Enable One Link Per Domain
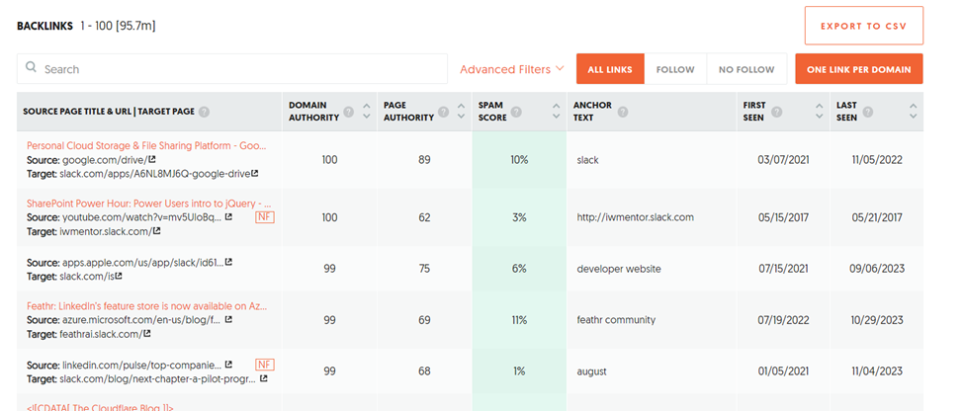The image size is (964, 411). [859, 69]
